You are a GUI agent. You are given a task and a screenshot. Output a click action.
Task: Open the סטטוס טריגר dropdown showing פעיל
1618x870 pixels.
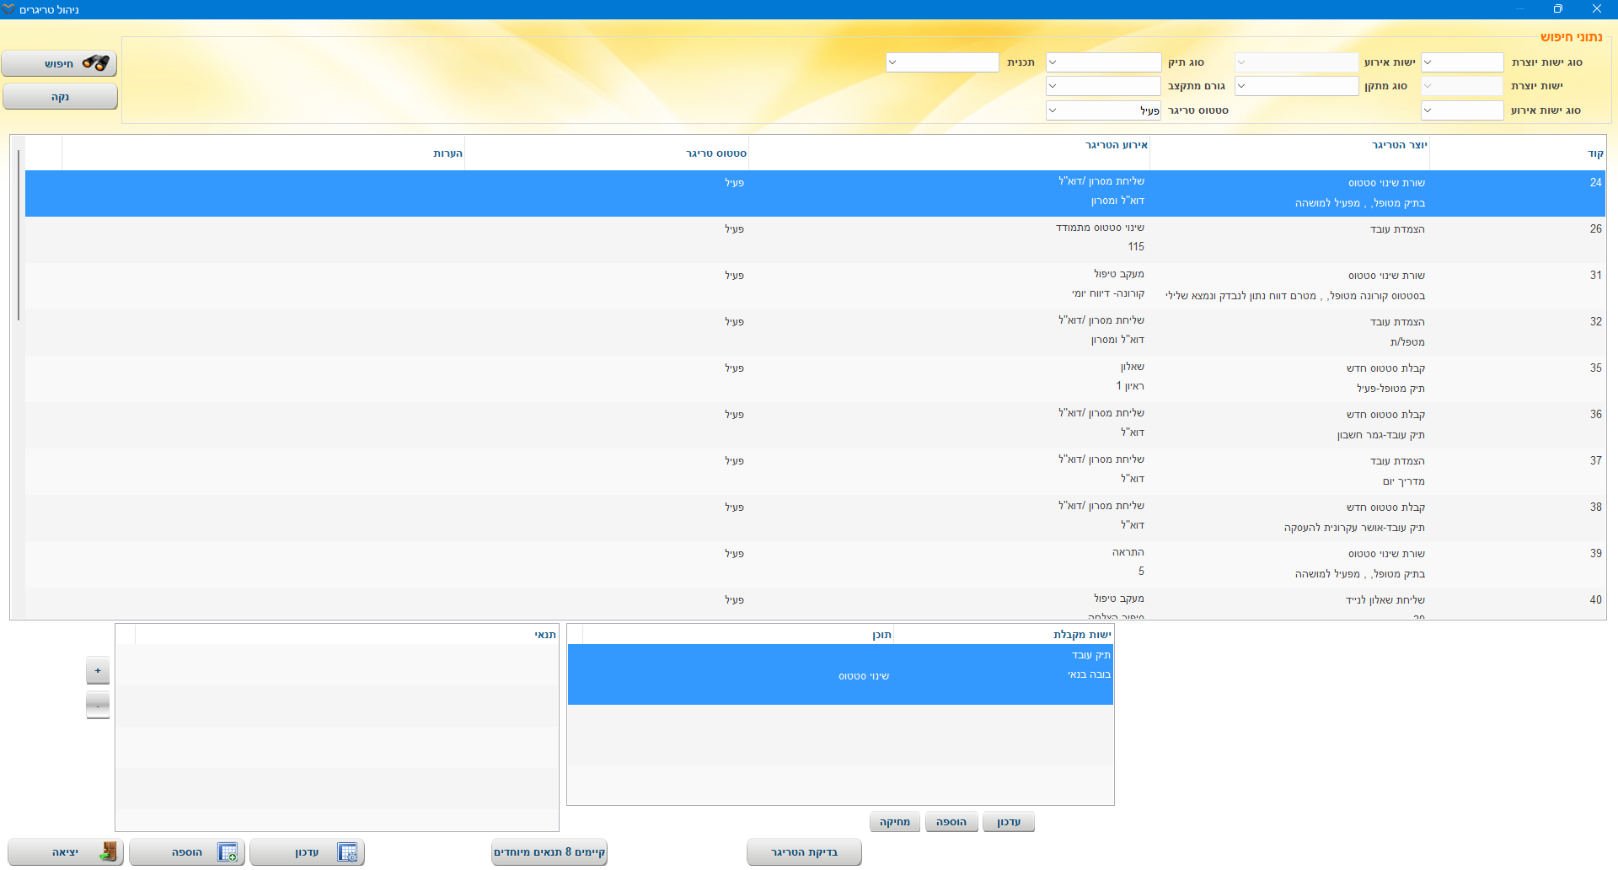1053,110
